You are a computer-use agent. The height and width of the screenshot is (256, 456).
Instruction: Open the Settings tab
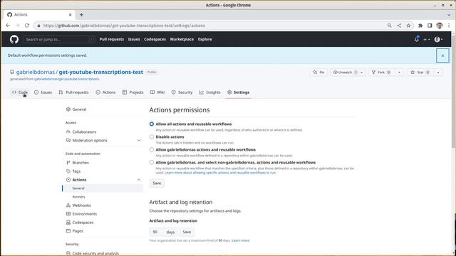pyautogui.click(x=238, y=92)
